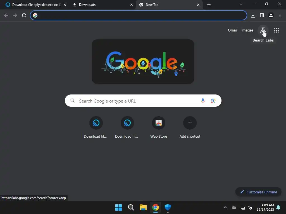Click Search Google or type a URL box
286x214 pixels.
click(143, 101)
